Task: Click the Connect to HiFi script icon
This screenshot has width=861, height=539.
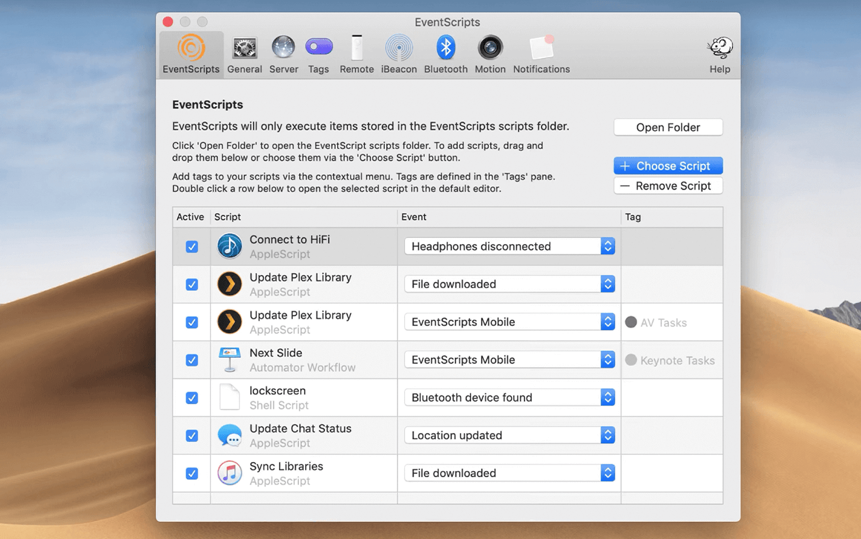Action: [x=230, y=246]
